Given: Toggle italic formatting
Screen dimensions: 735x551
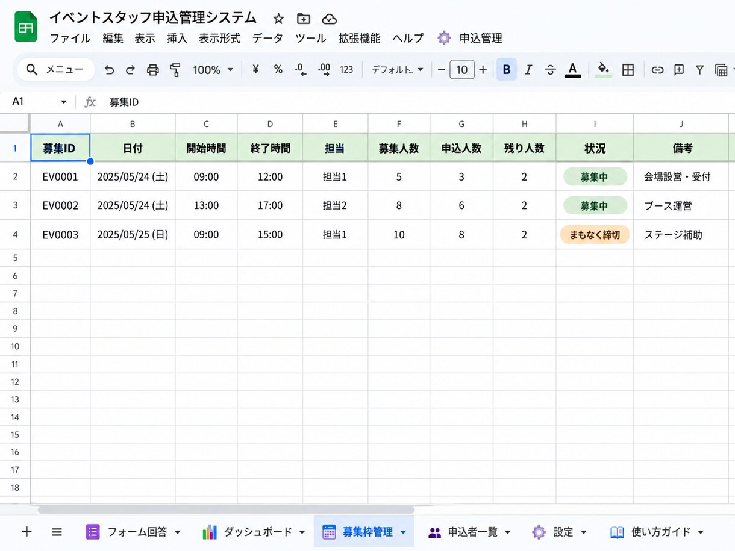Looking at the screenshot, I should (528, 70).
